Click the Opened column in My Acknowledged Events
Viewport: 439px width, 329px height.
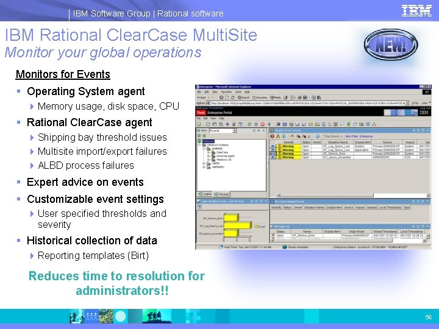click(x=371, y=207)
